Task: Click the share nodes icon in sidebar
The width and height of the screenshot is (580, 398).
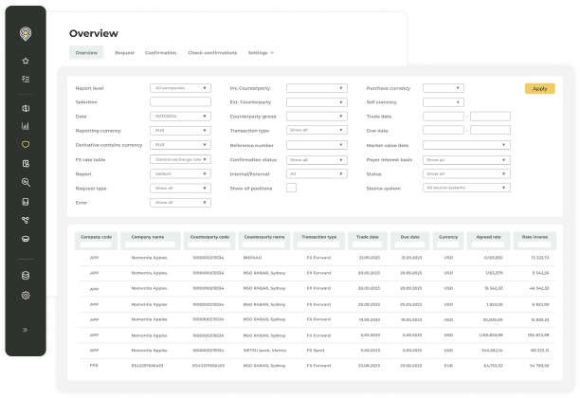Action: pyautogui.click(x=26, y=221)
